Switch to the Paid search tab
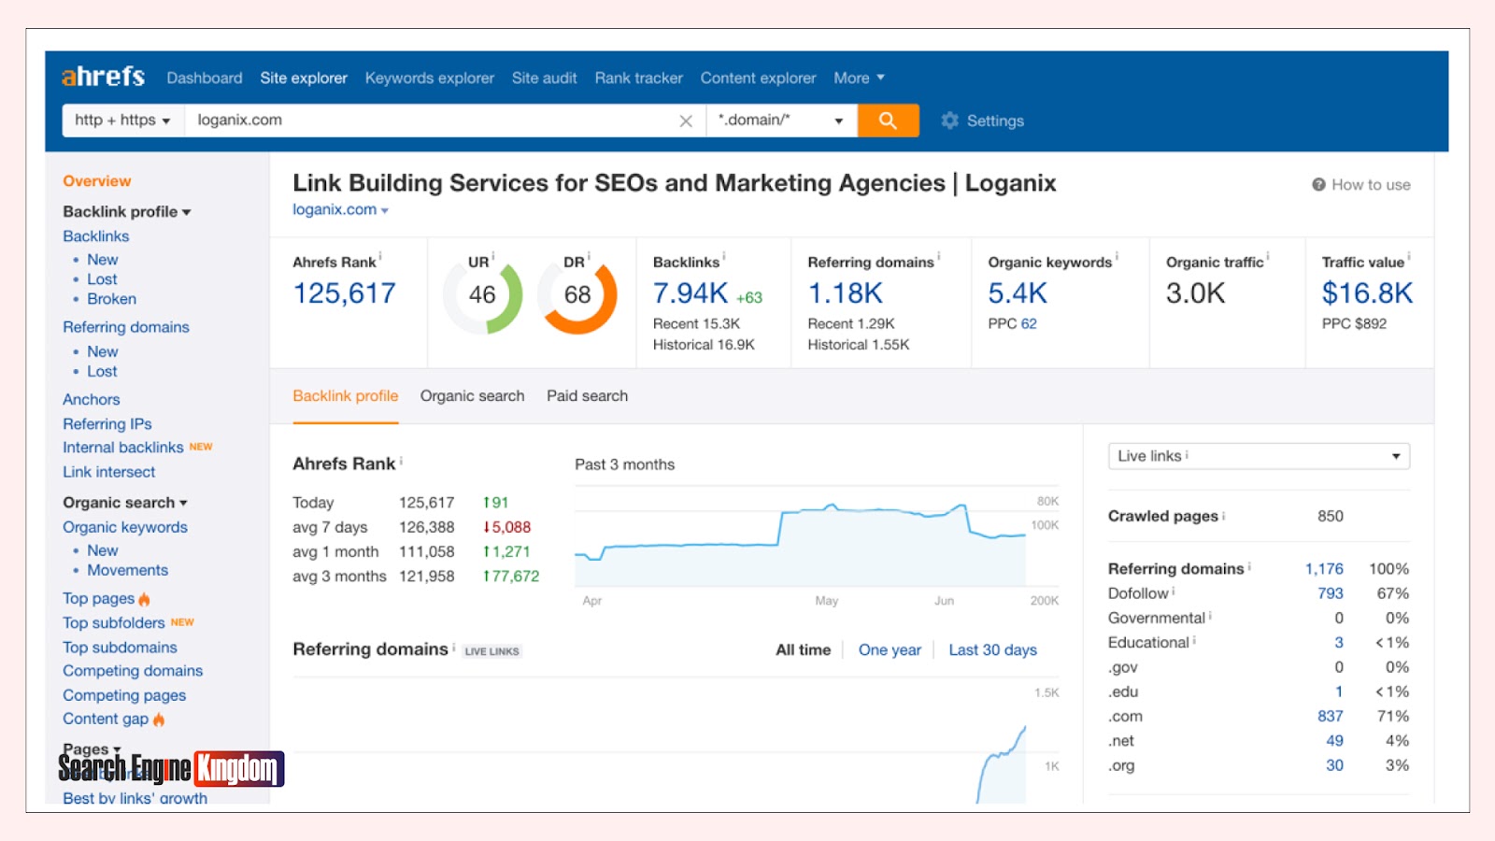Screen dimensions: 1495x841 [588, 396]
